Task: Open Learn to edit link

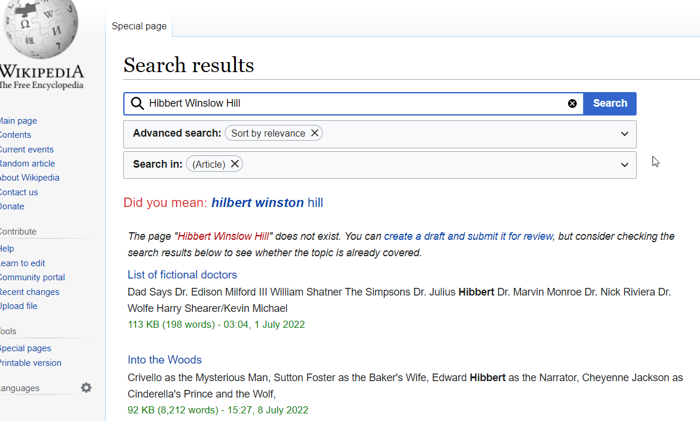Action: coord(22,263)
